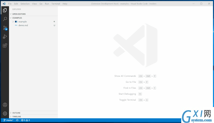Open the Explorer view in activity bar

pos(5,10)
